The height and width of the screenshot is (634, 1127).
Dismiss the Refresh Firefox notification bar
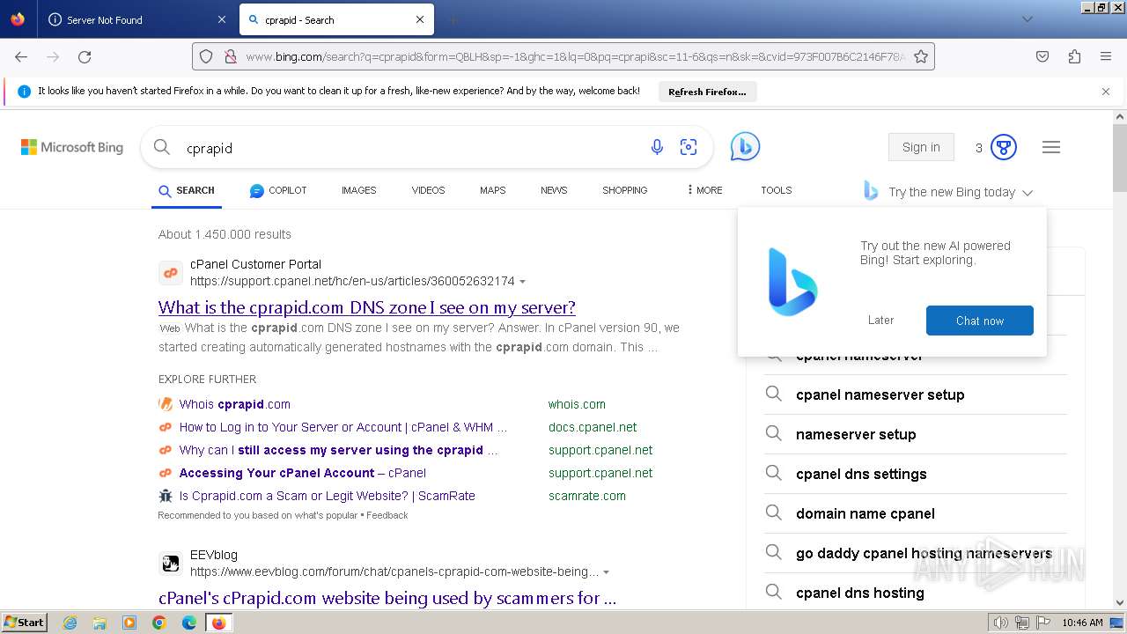1106,91
